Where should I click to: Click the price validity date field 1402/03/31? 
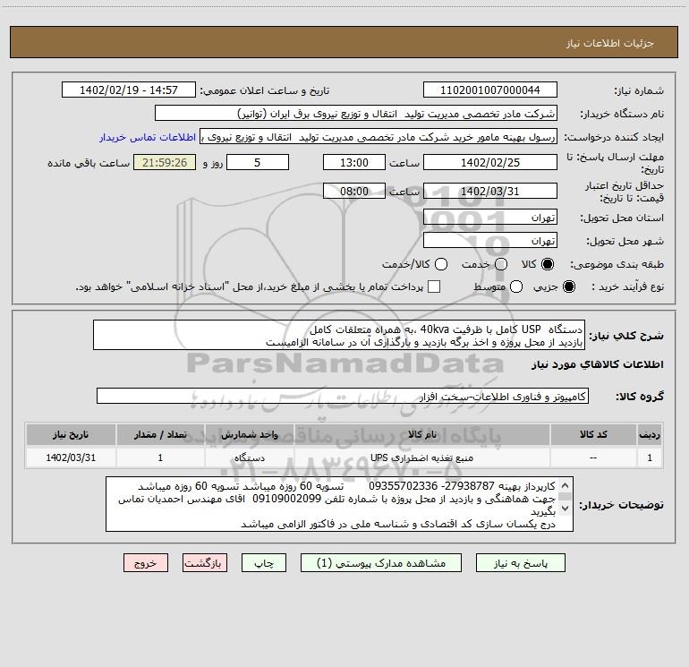490,192
